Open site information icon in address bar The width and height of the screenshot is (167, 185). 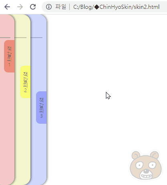click(x=49, y=7)
